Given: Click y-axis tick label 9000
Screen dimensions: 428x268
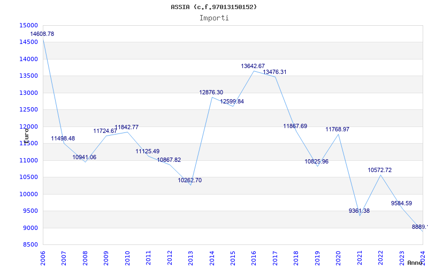Looking at the screenshot, I should [30, 228].
